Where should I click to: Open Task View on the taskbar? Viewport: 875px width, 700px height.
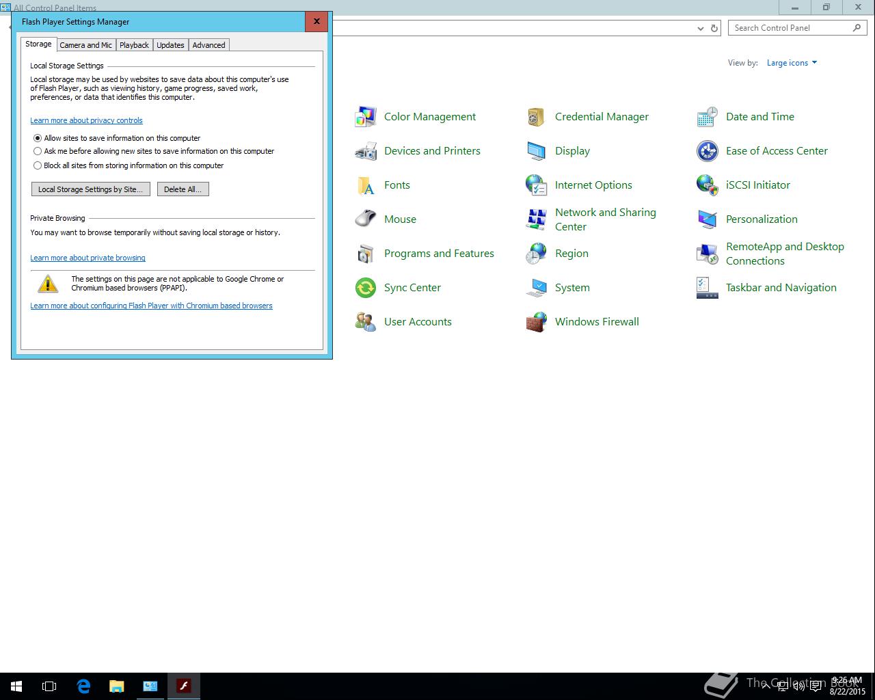click(x=49, y=686)
